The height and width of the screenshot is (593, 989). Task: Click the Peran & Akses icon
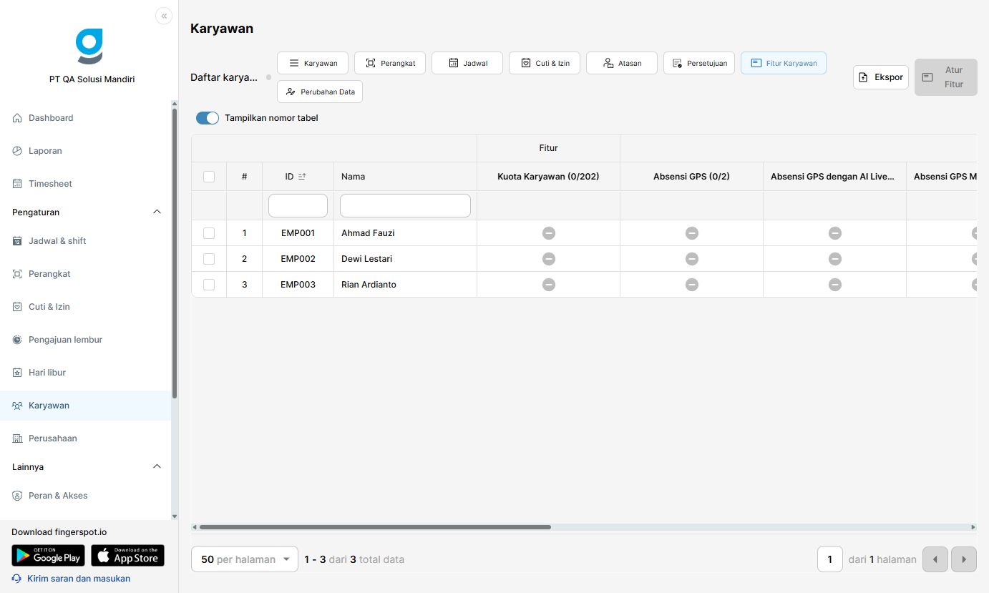(x=17, y=496)
